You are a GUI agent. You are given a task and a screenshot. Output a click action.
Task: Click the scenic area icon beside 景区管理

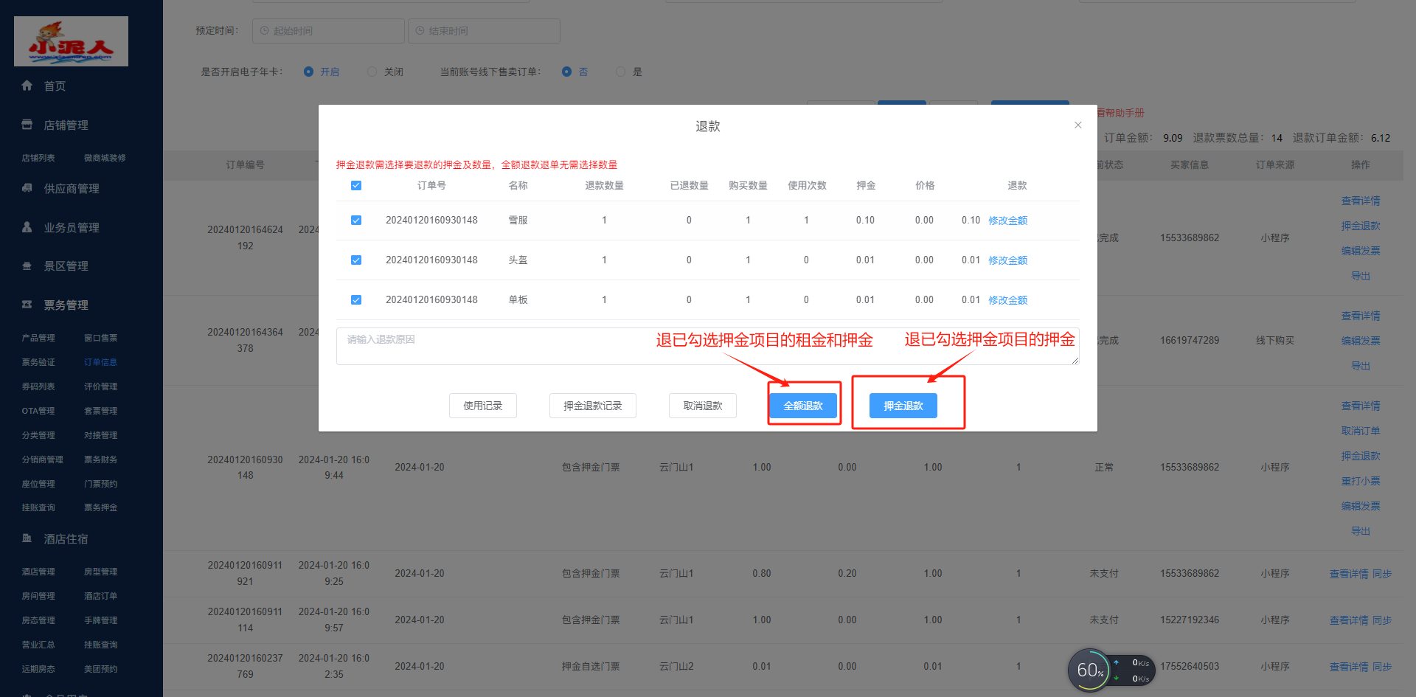(x=27, y=266)
